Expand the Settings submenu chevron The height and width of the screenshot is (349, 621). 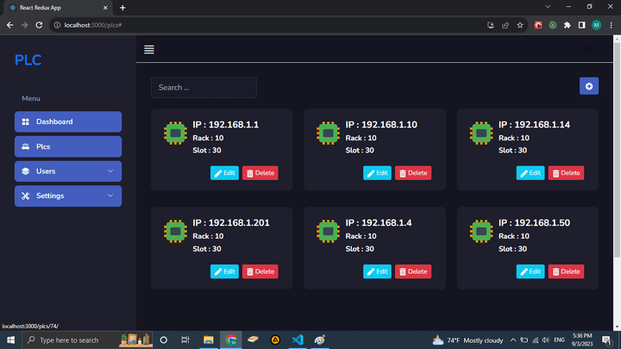pyautogui.click(x=110, y=196)
